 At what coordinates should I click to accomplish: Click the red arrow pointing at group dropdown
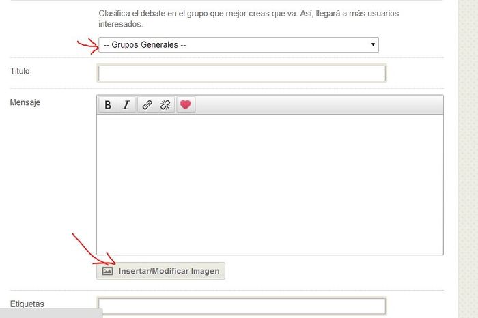(87, 46)
